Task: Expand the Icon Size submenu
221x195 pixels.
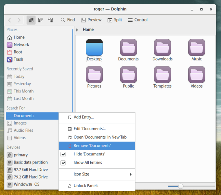Action: pos(97,174)
